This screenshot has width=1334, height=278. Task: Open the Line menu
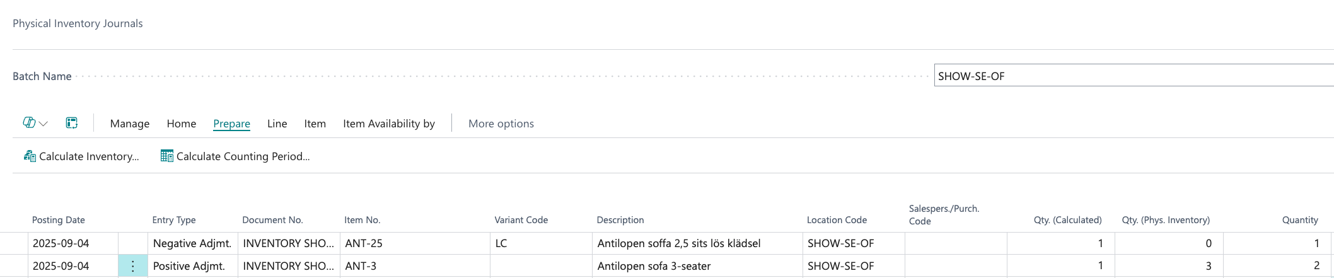point(277,124)
